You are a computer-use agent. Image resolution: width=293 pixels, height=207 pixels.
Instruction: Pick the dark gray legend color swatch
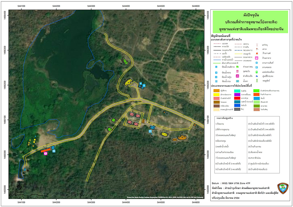point(237,110)
